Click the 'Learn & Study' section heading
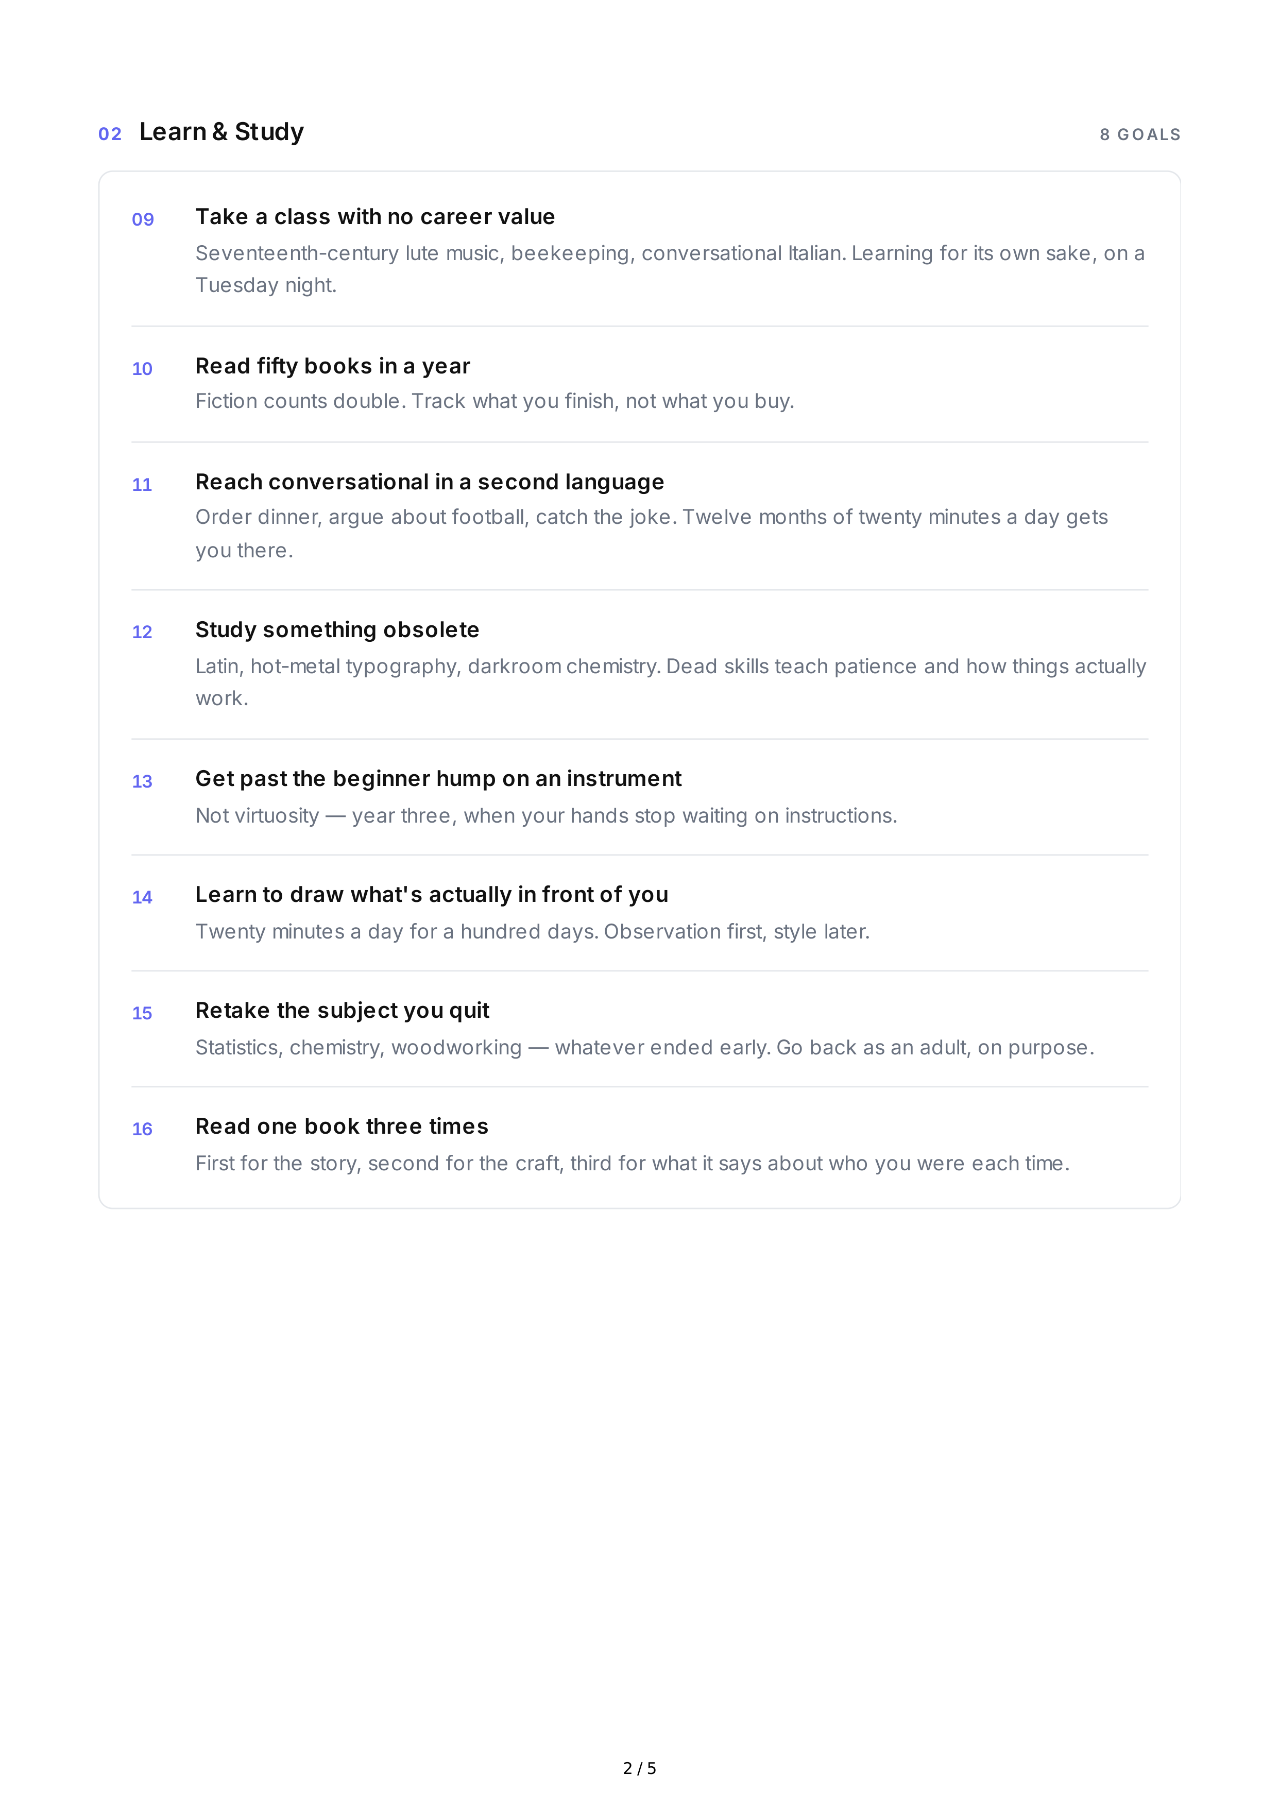1279x1809 pixels. pos(221,132)
